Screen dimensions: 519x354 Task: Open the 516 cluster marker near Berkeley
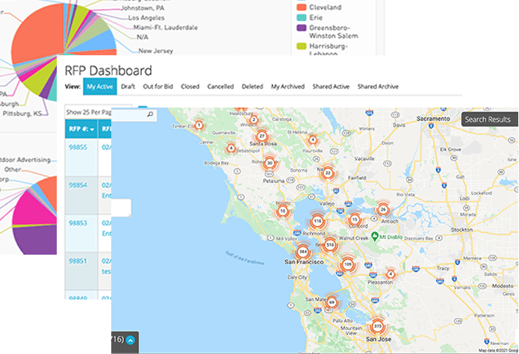tap(330, 245)
